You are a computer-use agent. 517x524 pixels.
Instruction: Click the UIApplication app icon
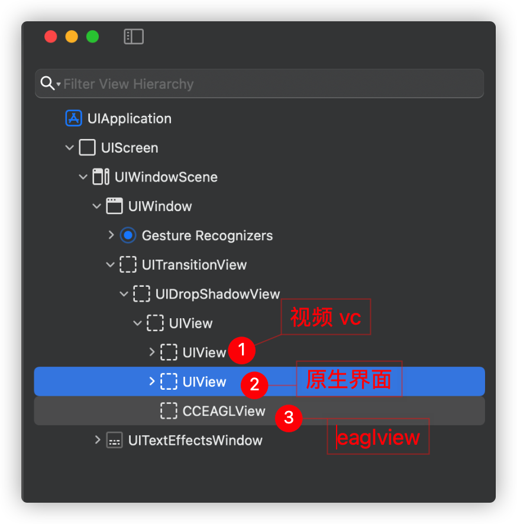[73, 118]
